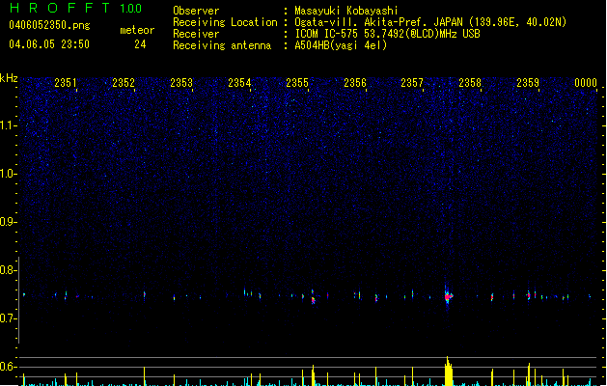
Task: Click the 0.9 kHz axis label
Action: pyautogui.click(x=8, y=222)
